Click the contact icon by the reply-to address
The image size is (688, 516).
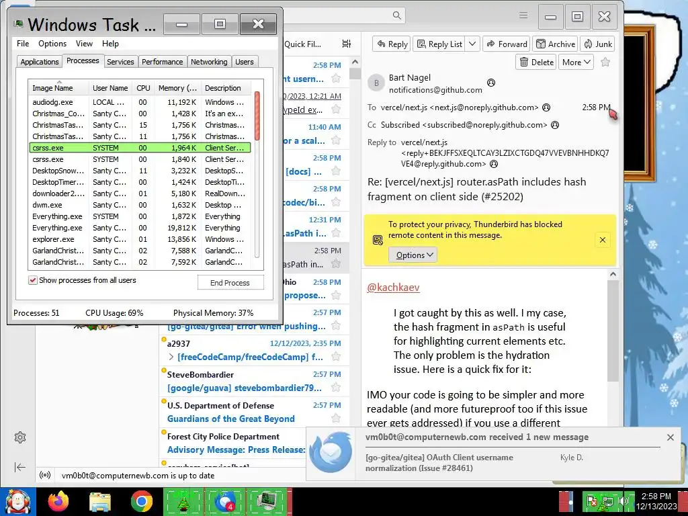(x=494, y=164)
